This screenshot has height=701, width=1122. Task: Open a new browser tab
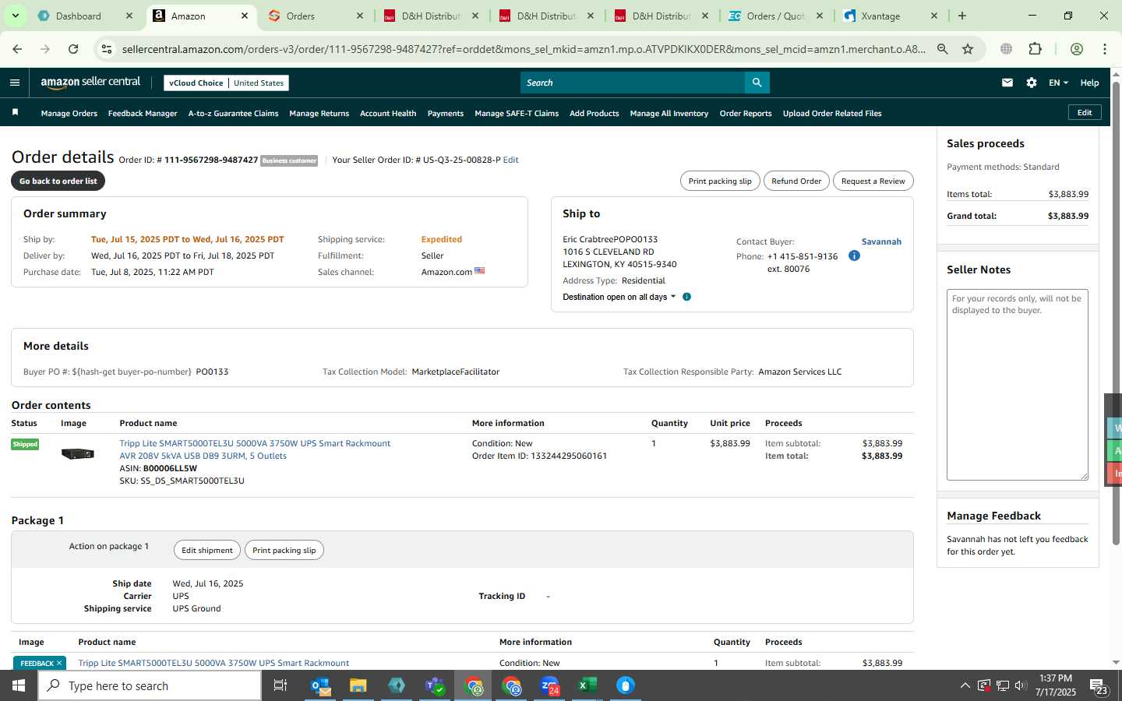click(x=962, y=16)
